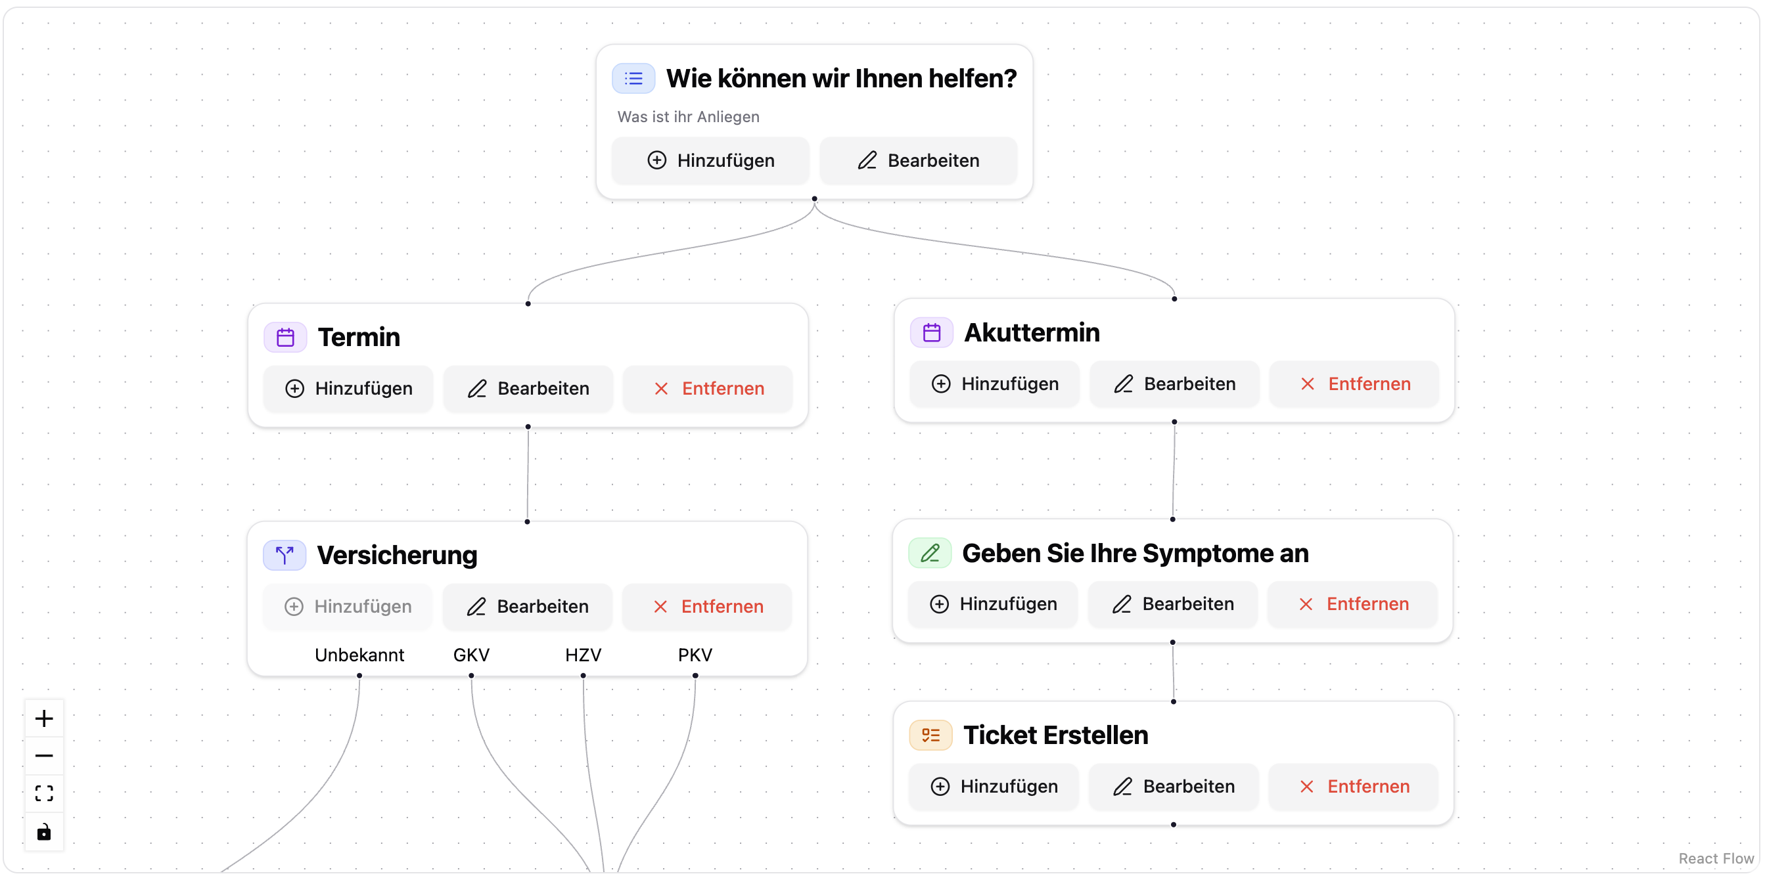This screenshot has width=1765, height=878.
Task: Click the list icon on 'Wie können wir Ihnen helfen?'
Action: 633,78
